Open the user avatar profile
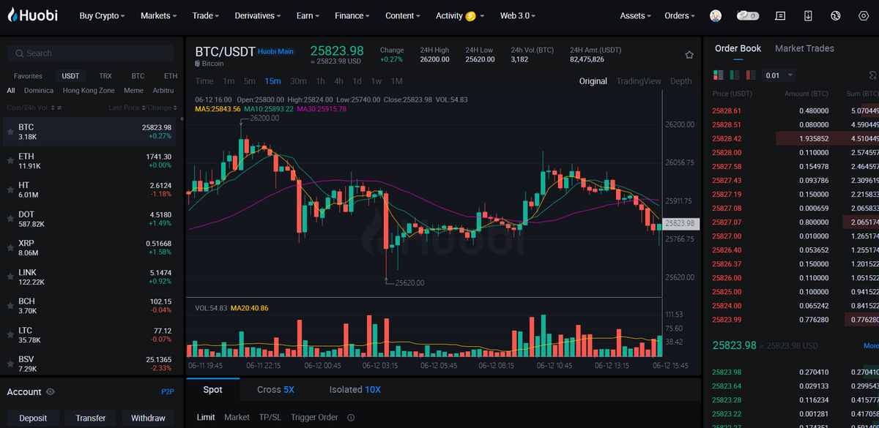This screenshot has width=879, height=428. (x=716, y=15)
